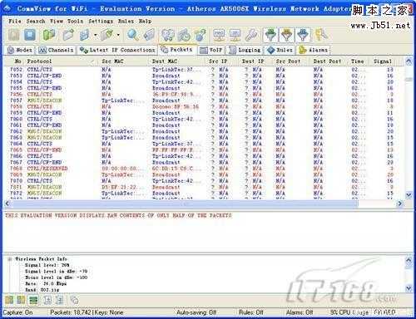
Task: Click horizontal scrollbar right arrow
Action: point(399,204)
